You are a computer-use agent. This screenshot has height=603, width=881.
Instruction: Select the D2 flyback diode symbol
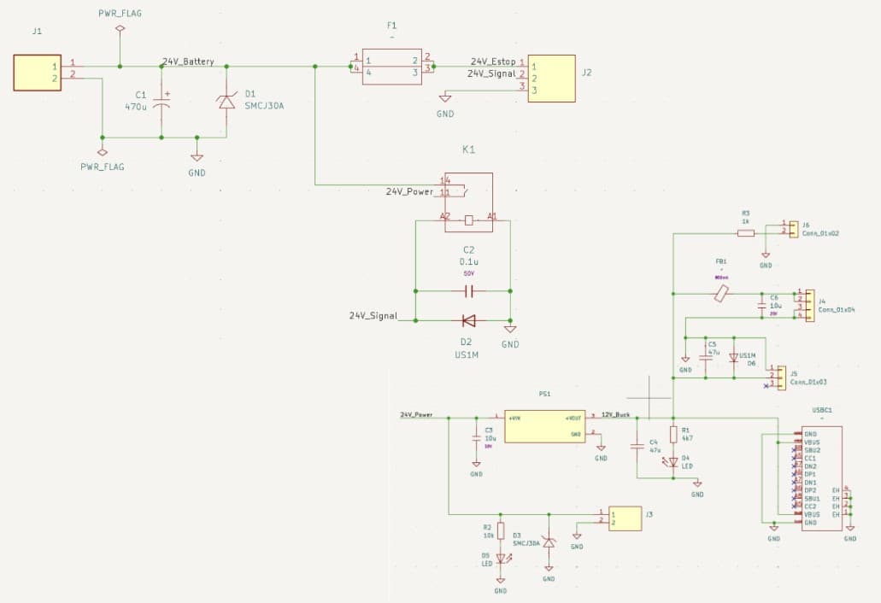468,320
